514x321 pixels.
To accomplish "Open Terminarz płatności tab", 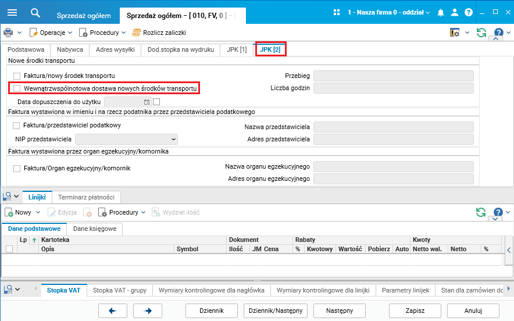I will (x=86, y=197).
